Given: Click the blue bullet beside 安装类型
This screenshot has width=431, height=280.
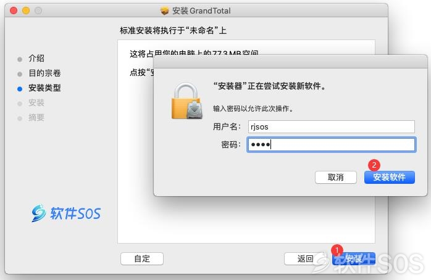Looking at the screenshot, I should 20,89.
